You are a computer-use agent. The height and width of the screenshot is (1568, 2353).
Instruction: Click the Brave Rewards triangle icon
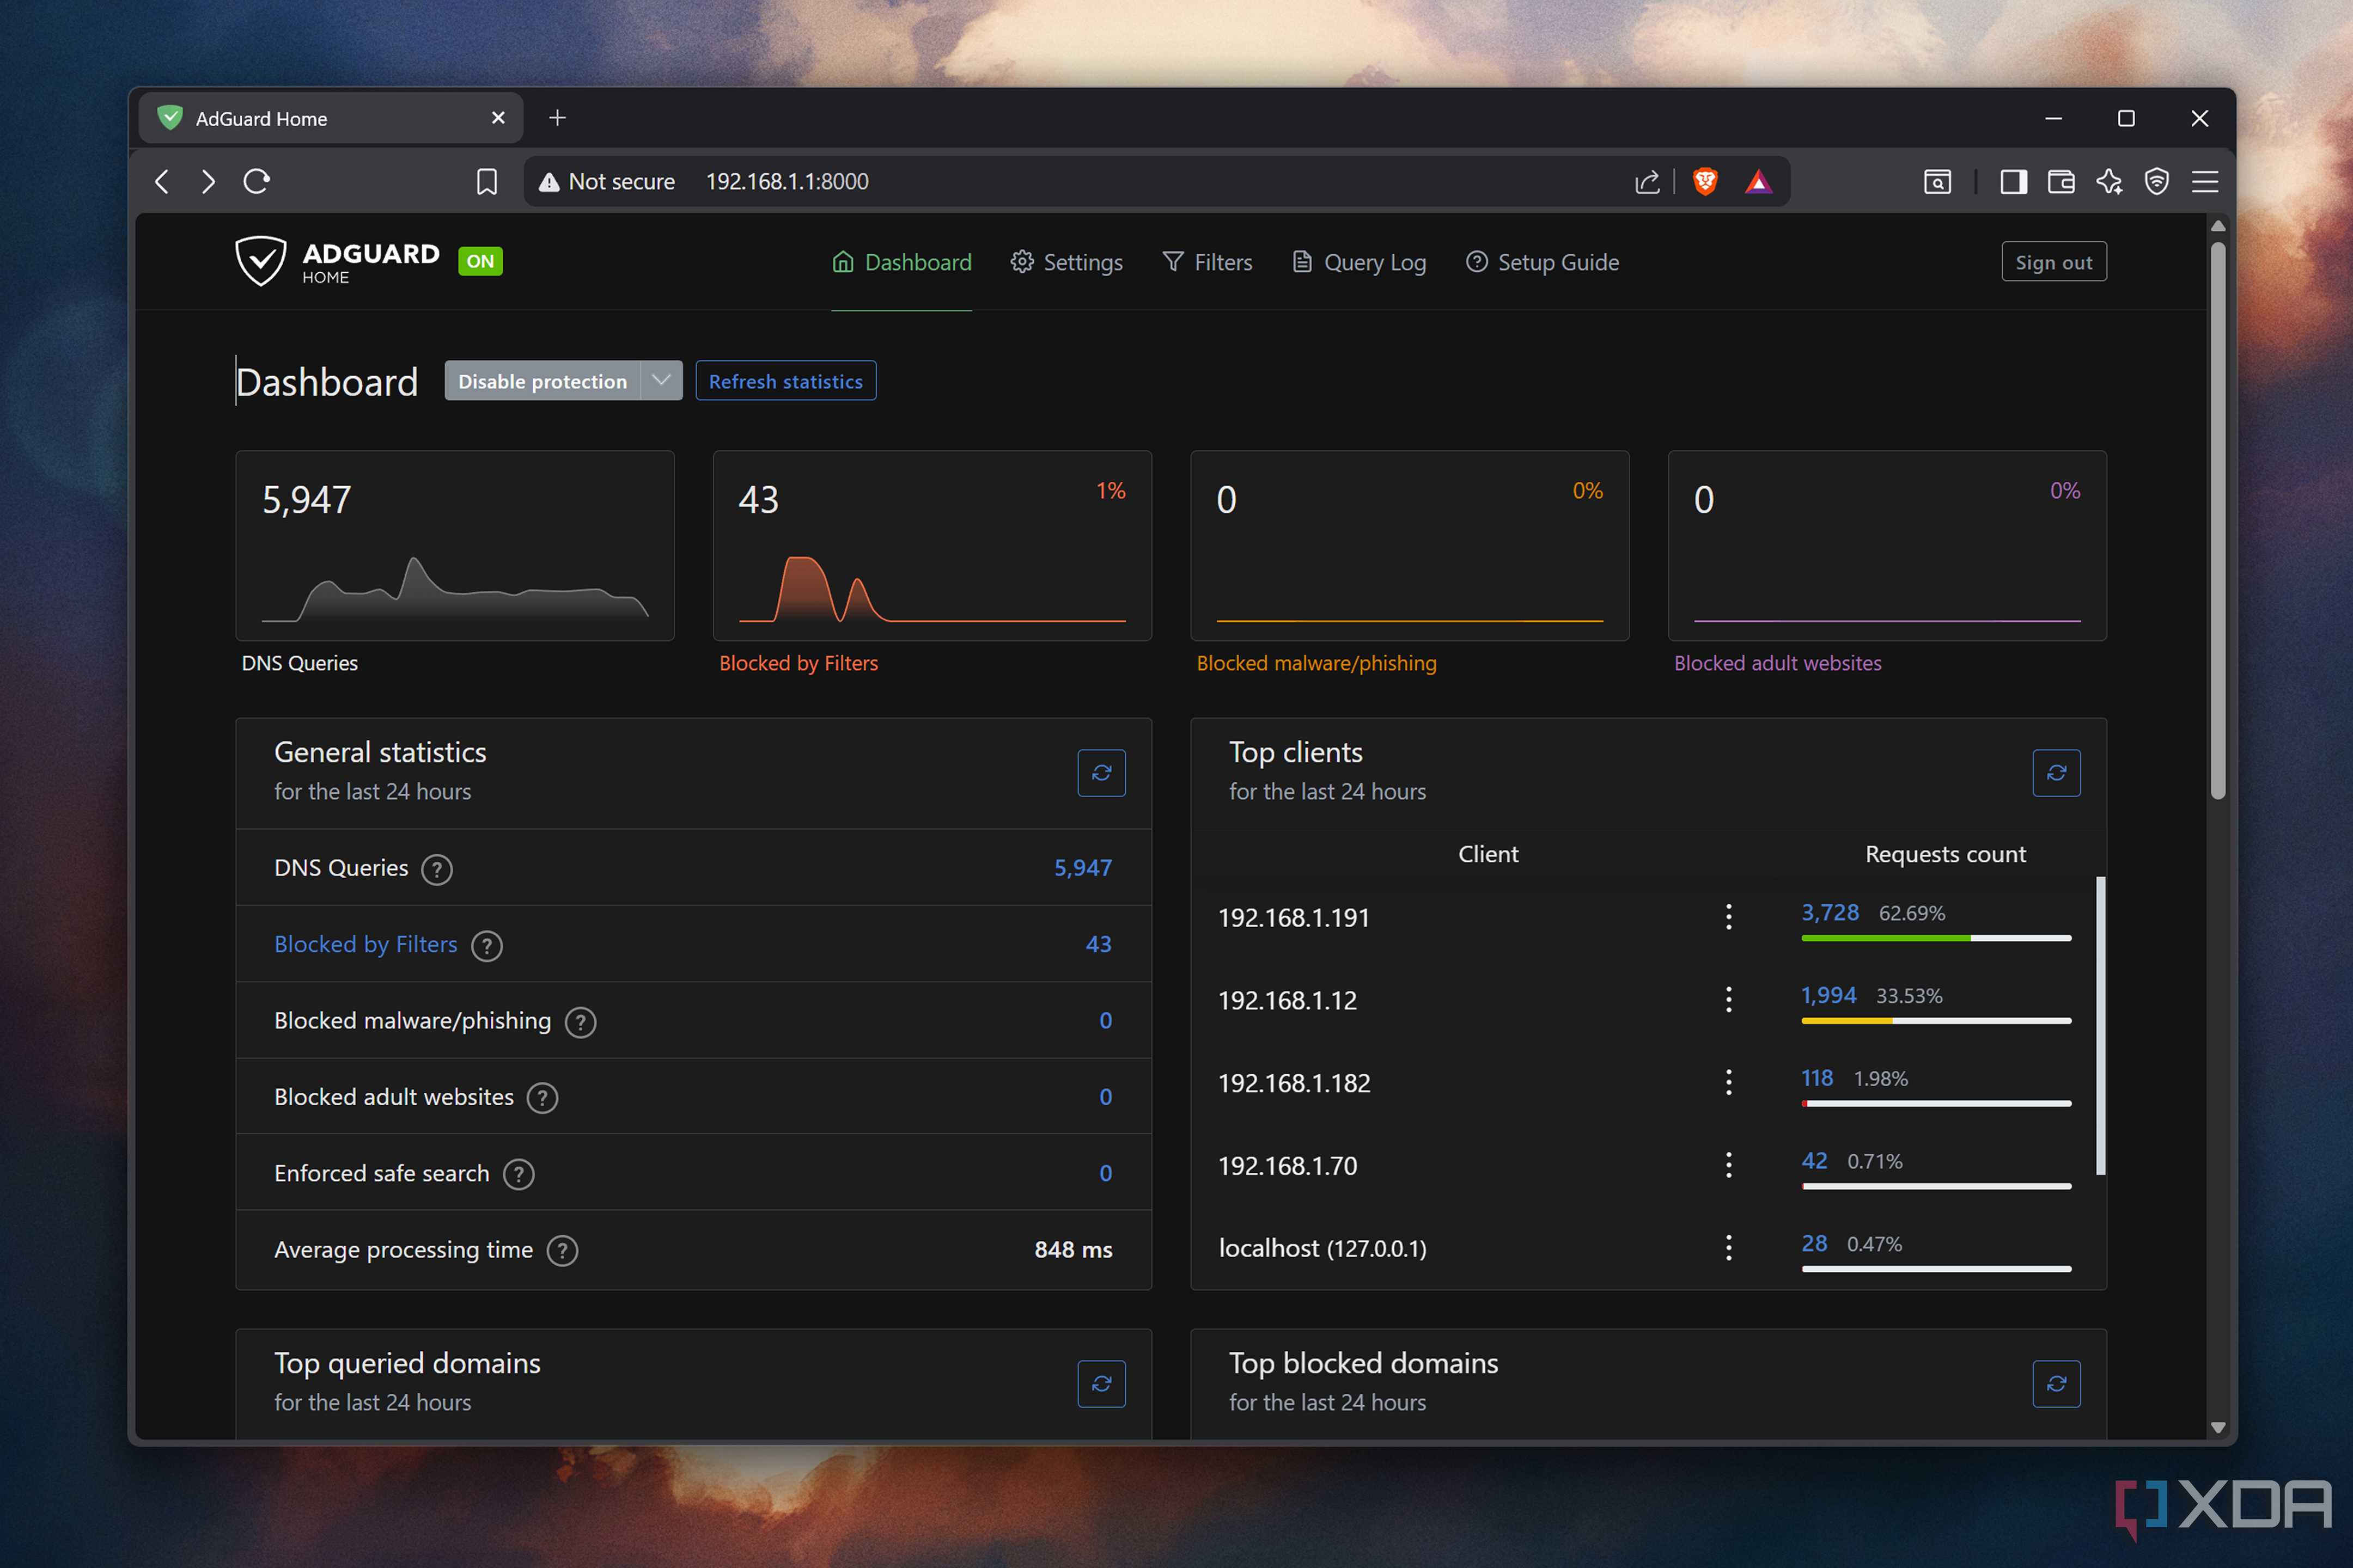pos(1759,181)
